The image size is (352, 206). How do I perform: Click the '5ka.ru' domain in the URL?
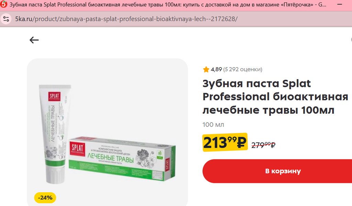pos(24,19)
